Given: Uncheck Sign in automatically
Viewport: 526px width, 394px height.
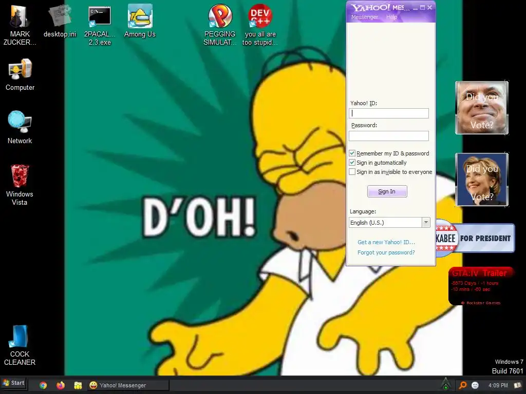Looking at the screenshot, I should tap(352, 163).
